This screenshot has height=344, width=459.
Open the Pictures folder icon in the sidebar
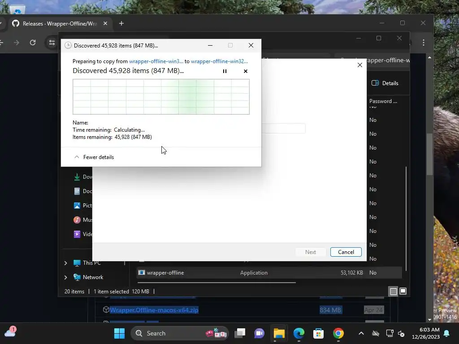point(77,205)
